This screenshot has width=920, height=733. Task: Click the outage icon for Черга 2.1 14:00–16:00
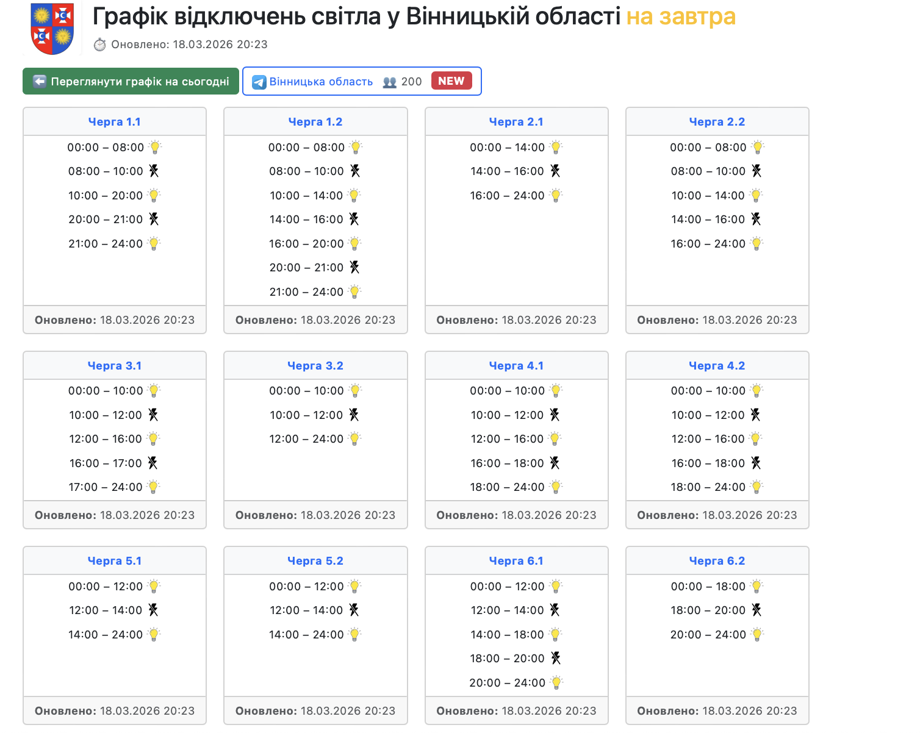[x=555, y=171]
